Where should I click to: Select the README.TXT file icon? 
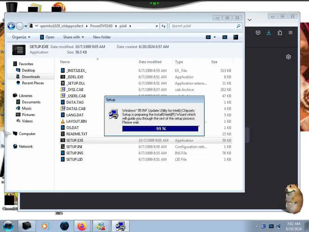coord(63,134)
